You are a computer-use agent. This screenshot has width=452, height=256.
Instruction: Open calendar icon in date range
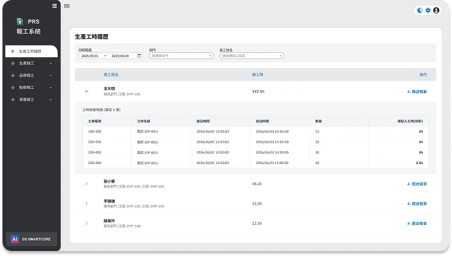click(139, 56)
